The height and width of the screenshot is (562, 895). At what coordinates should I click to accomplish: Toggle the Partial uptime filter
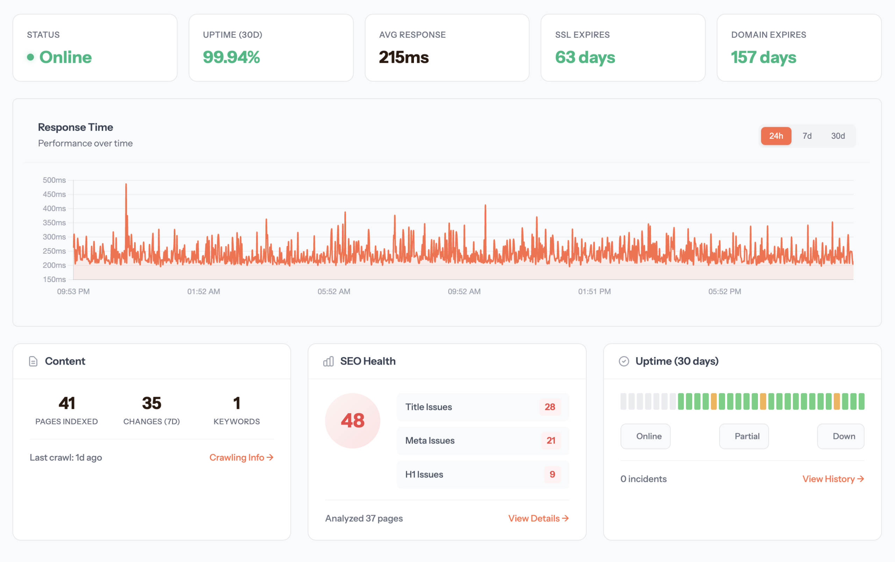point(744,436)
